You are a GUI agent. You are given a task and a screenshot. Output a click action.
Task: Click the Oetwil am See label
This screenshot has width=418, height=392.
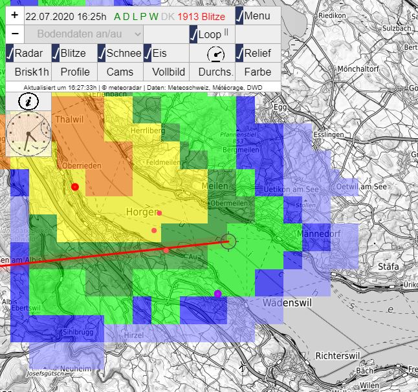(x=362, y=187)
